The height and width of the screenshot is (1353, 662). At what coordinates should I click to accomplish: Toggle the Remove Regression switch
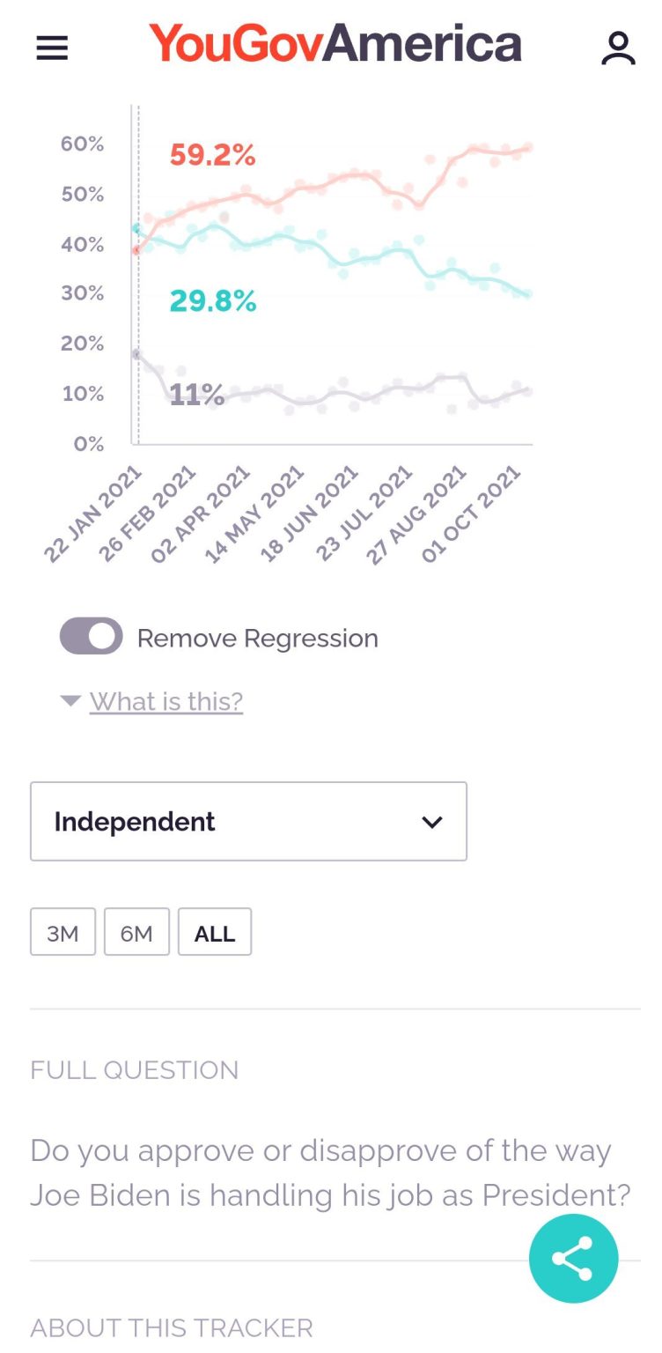coord(91,636)
